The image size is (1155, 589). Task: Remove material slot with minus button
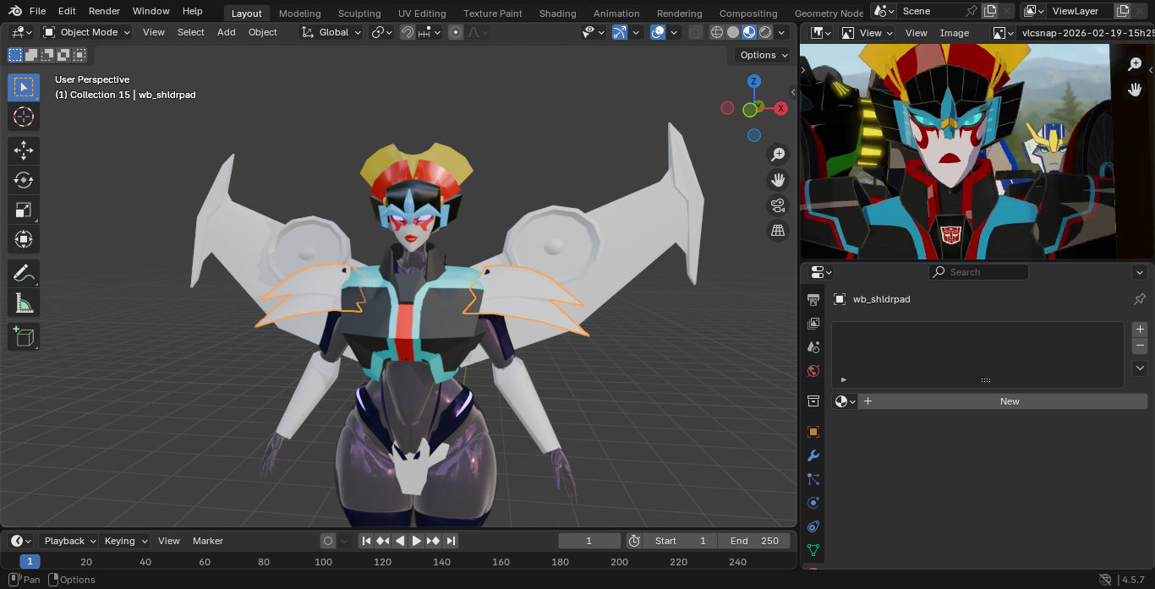pyautogui.click(x=1140, y=346)
